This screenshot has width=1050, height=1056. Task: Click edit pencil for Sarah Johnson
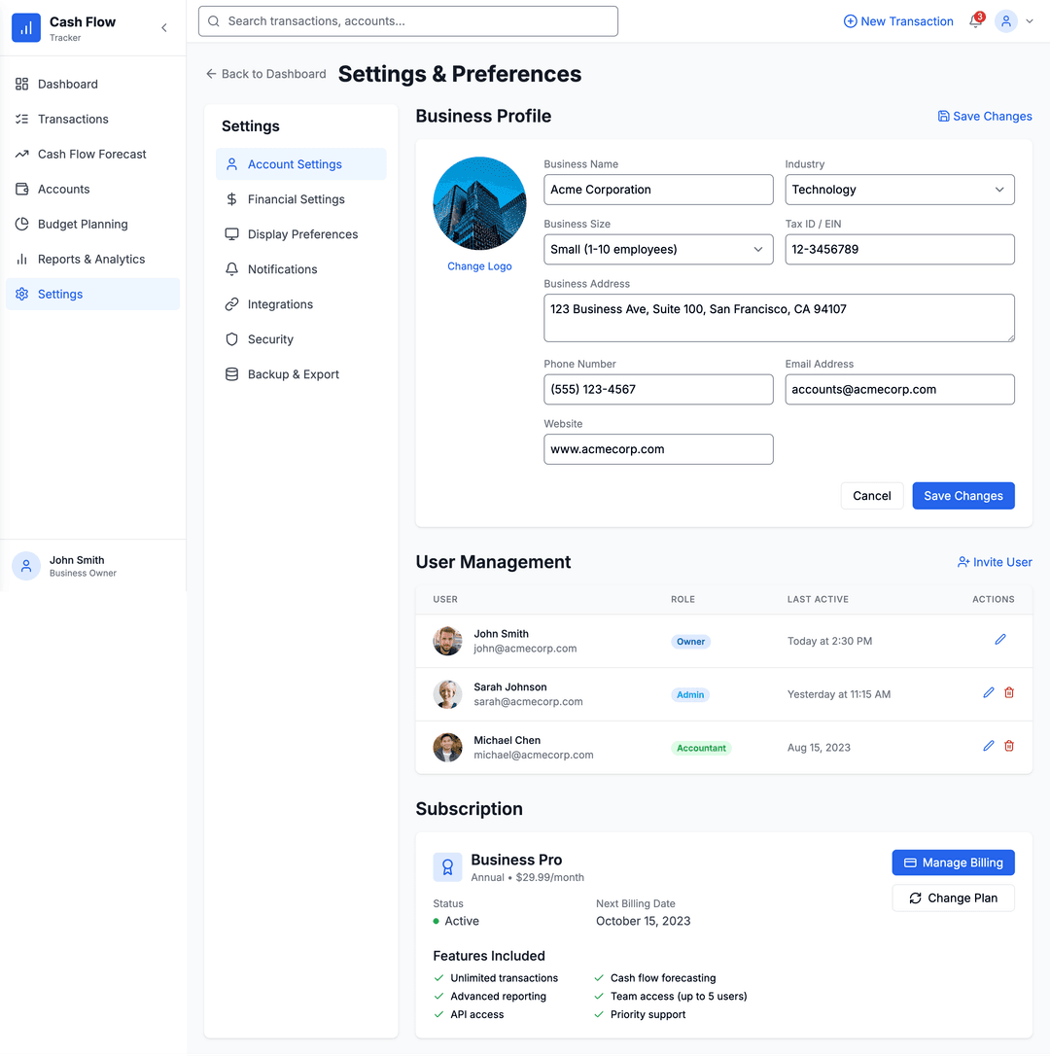[x=989, y=692]
